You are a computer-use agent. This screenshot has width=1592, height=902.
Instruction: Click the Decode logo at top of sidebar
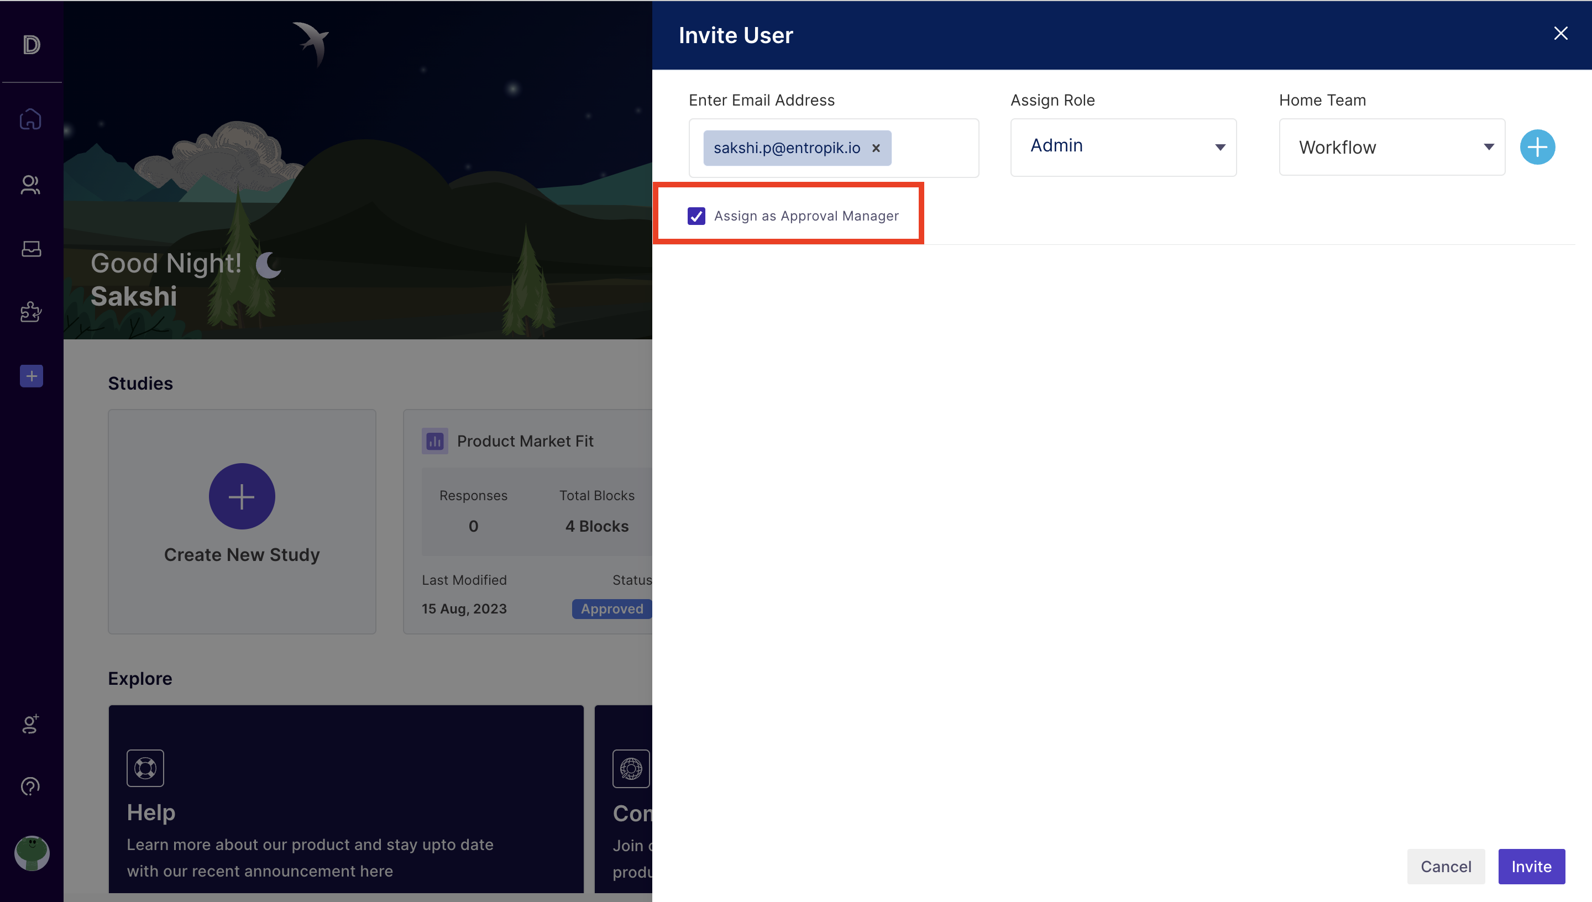31,44
